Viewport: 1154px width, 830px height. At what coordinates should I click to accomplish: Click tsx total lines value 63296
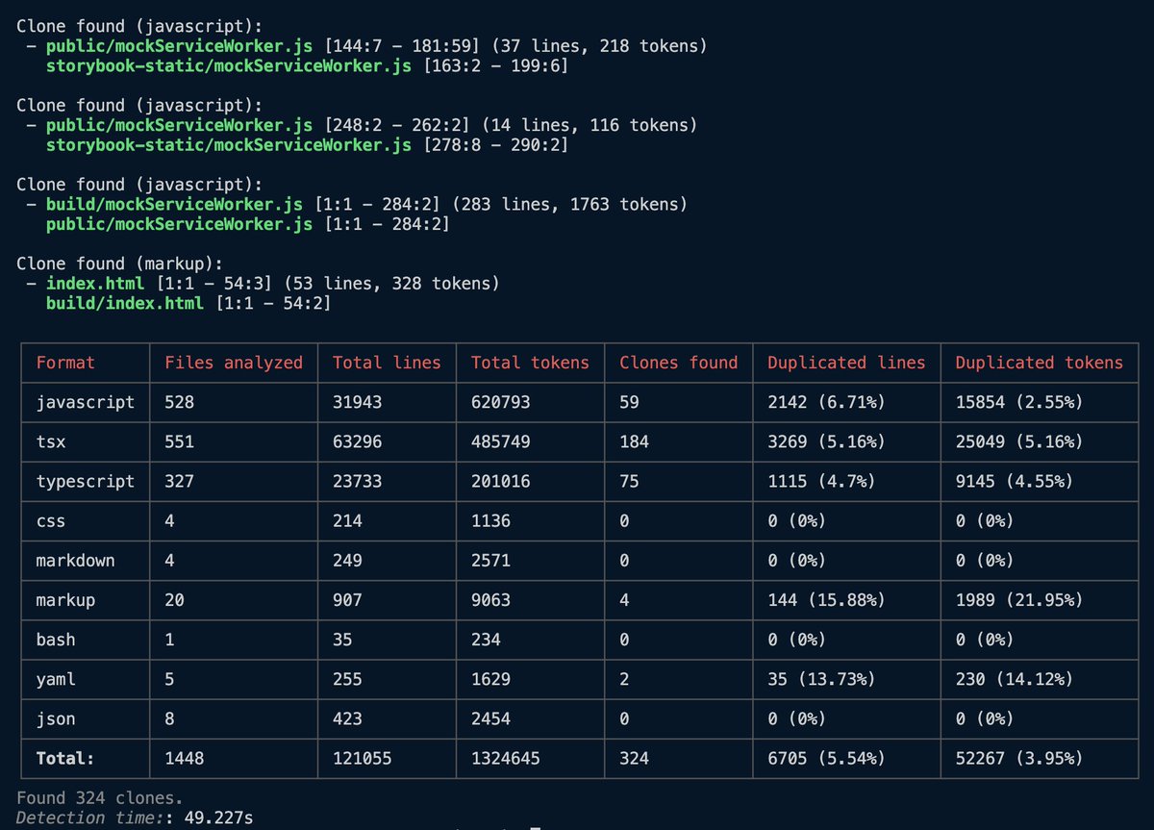357,441
